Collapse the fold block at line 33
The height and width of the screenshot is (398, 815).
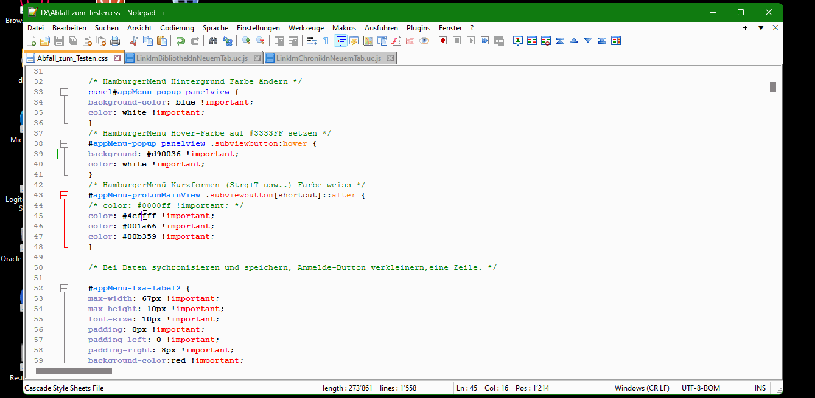point(64,92)
